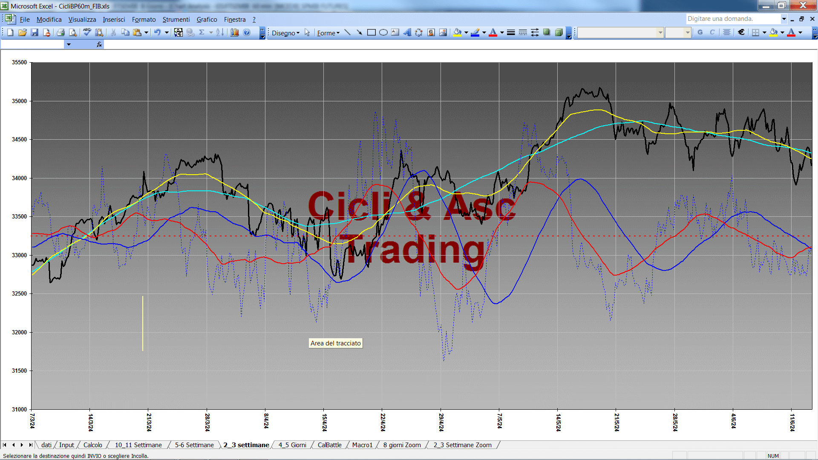Insert a Text Box from the drawing toolbar
Viewport: 818px width, 460px height.
coord(395,32)
